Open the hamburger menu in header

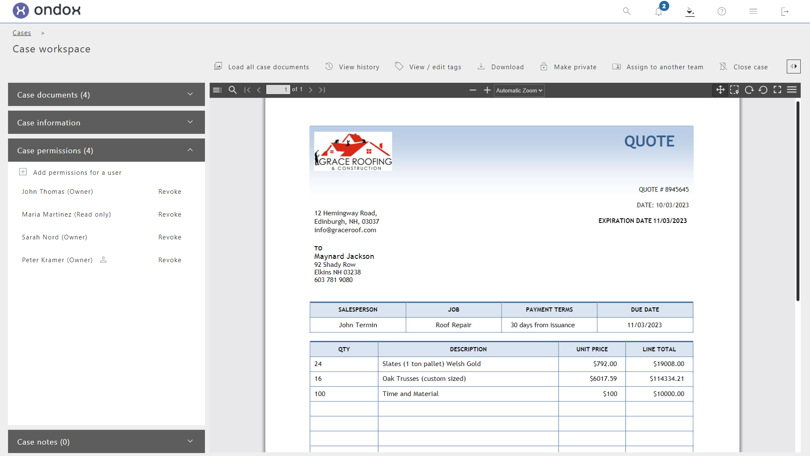coord(753,11)
